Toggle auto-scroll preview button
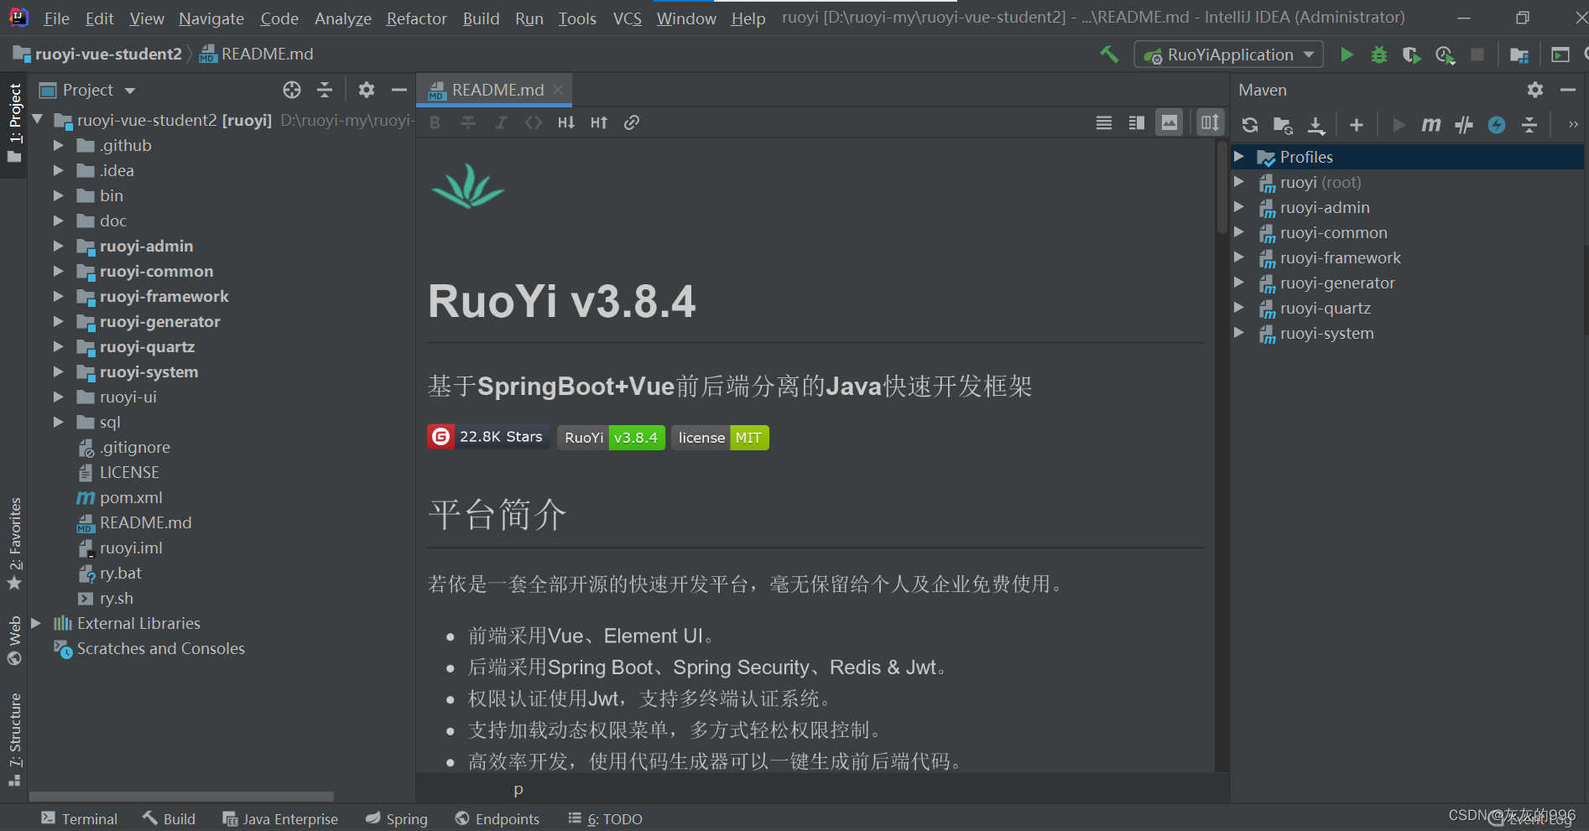 click(x=1210, y=122)
